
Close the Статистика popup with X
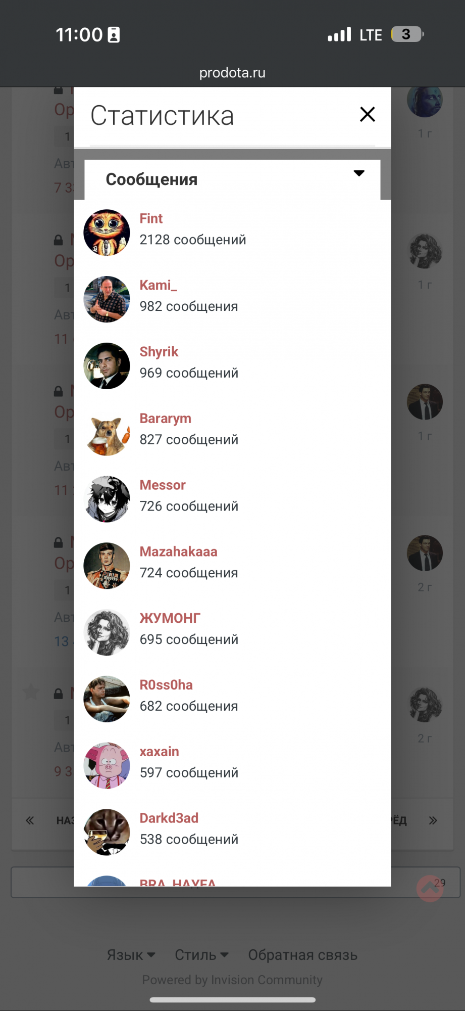368,114
